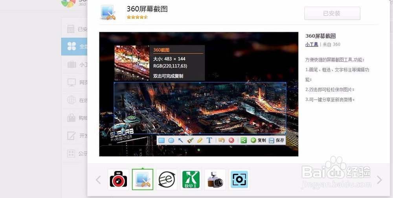
Task: Open the 购物 shopping bag sidebar item
Action: point(74,118)
